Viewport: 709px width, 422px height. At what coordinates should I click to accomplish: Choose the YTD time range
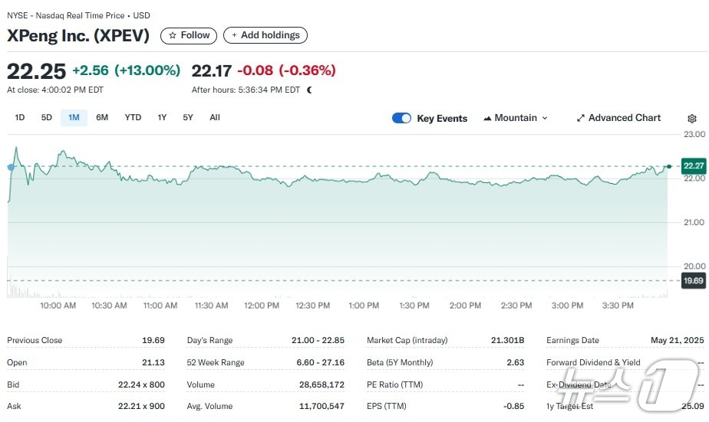(x=133, y=117)
